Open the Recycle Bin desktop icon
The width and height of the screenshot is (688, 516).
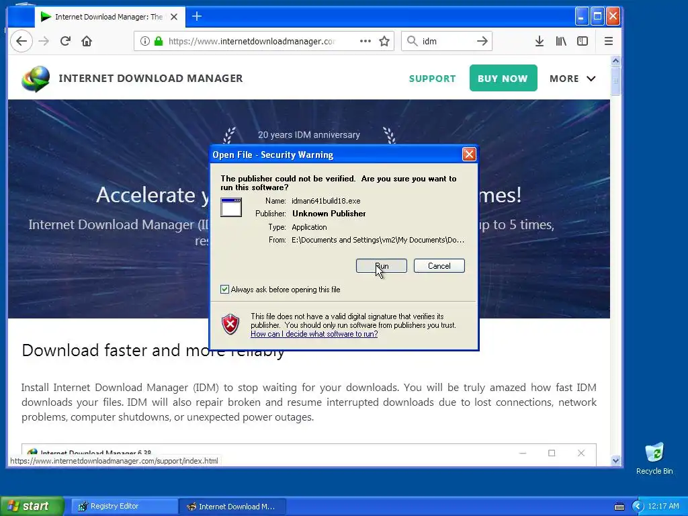(x=654, y=458)
